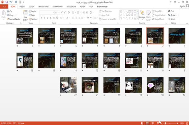The image size is (189, 125).
Task: Click the zoom slider in status bar
Action: click(x=169, y=123)
